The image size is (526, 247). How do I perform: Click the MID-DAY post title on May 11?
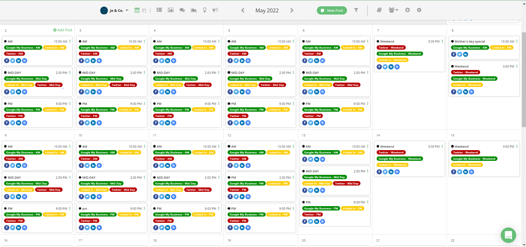pyautogui.click(x=163, y=178)
